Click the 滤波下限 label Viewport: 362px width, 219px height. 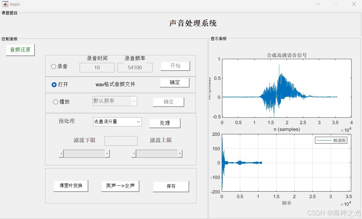point(85,140)
